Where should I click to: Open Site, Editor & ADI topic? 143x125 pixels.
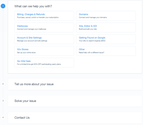pos(106,28)
